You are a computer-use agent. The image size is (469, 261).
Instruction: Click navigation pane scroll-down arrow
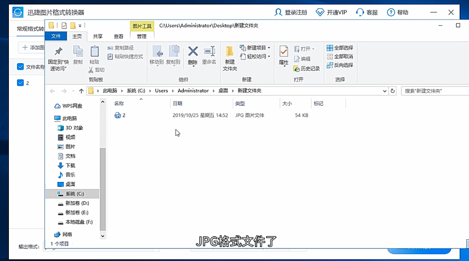point(102,236)
